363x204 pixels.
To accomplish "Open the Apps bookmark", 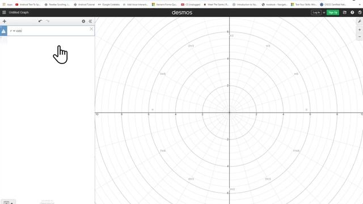I will [x=7, y=5].
